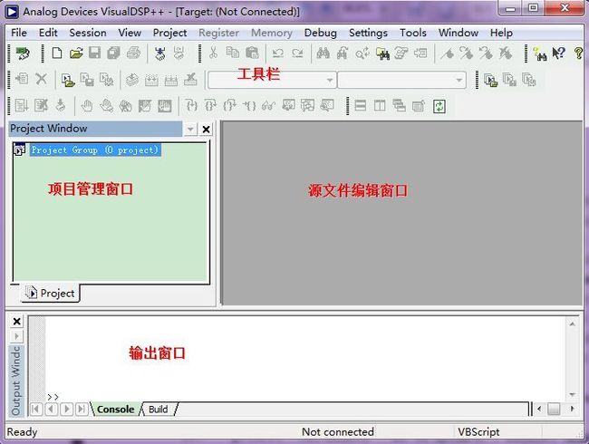Click the Tile Horizontally windows icon
589x444 pixels.
click(361, 106)
